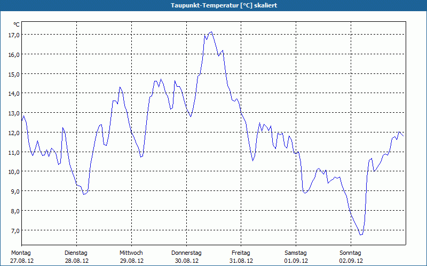This screenshot has height=266, width=427.
Task: Select the °C unit label
Action: (17, 24)
